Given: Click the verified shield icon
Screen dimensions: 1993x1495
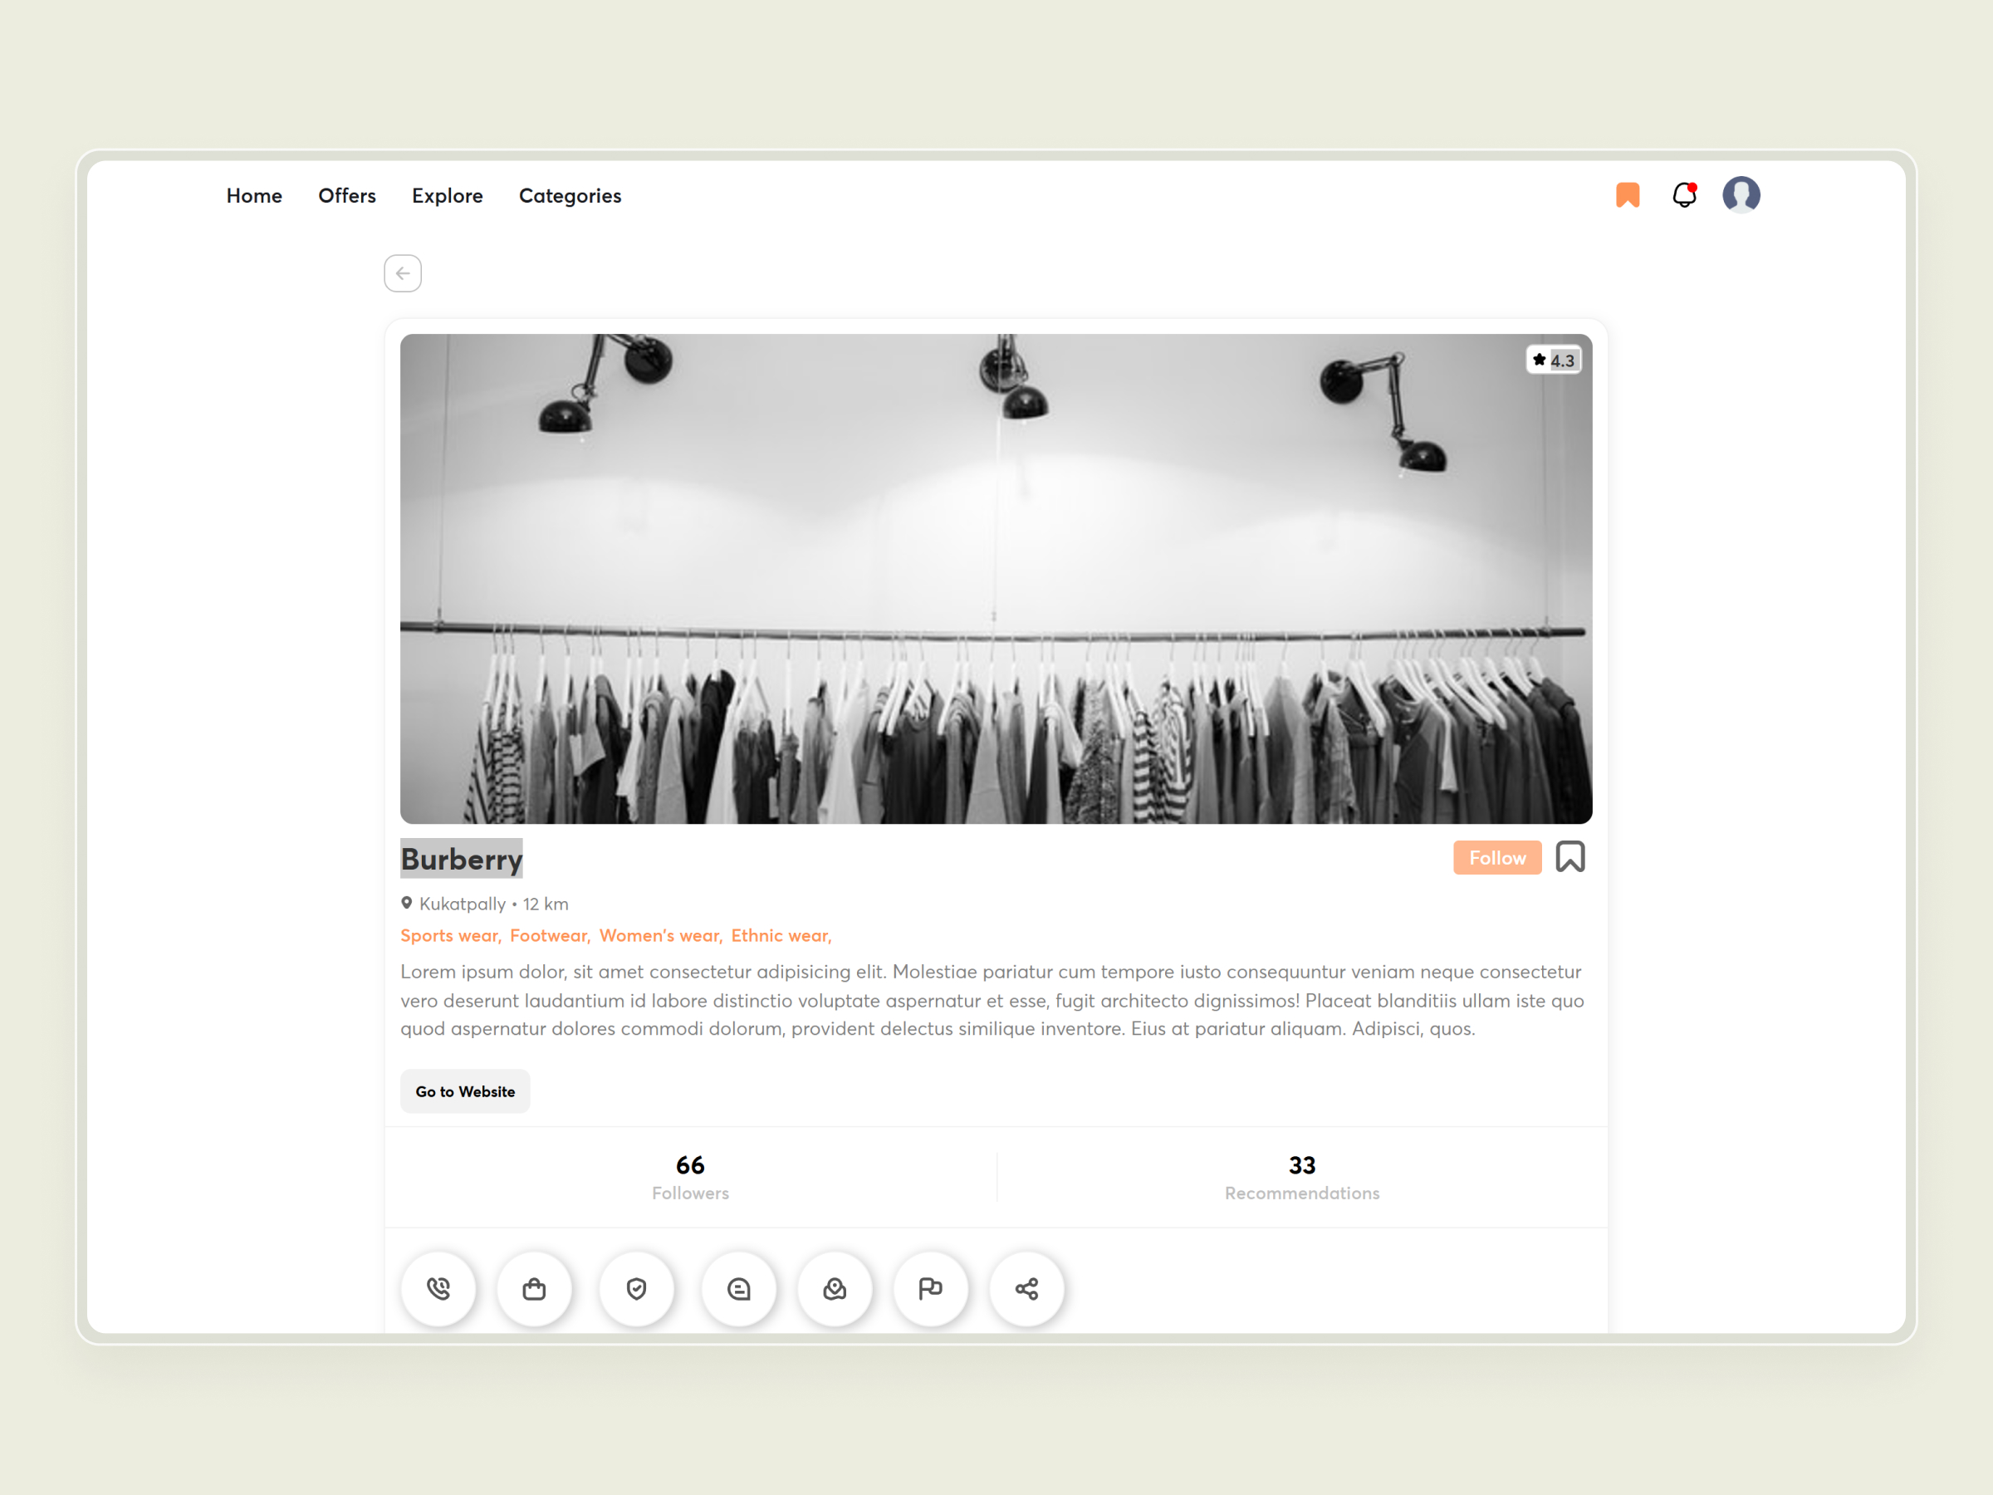Looking at the screenshot, I should (637, 1289).
